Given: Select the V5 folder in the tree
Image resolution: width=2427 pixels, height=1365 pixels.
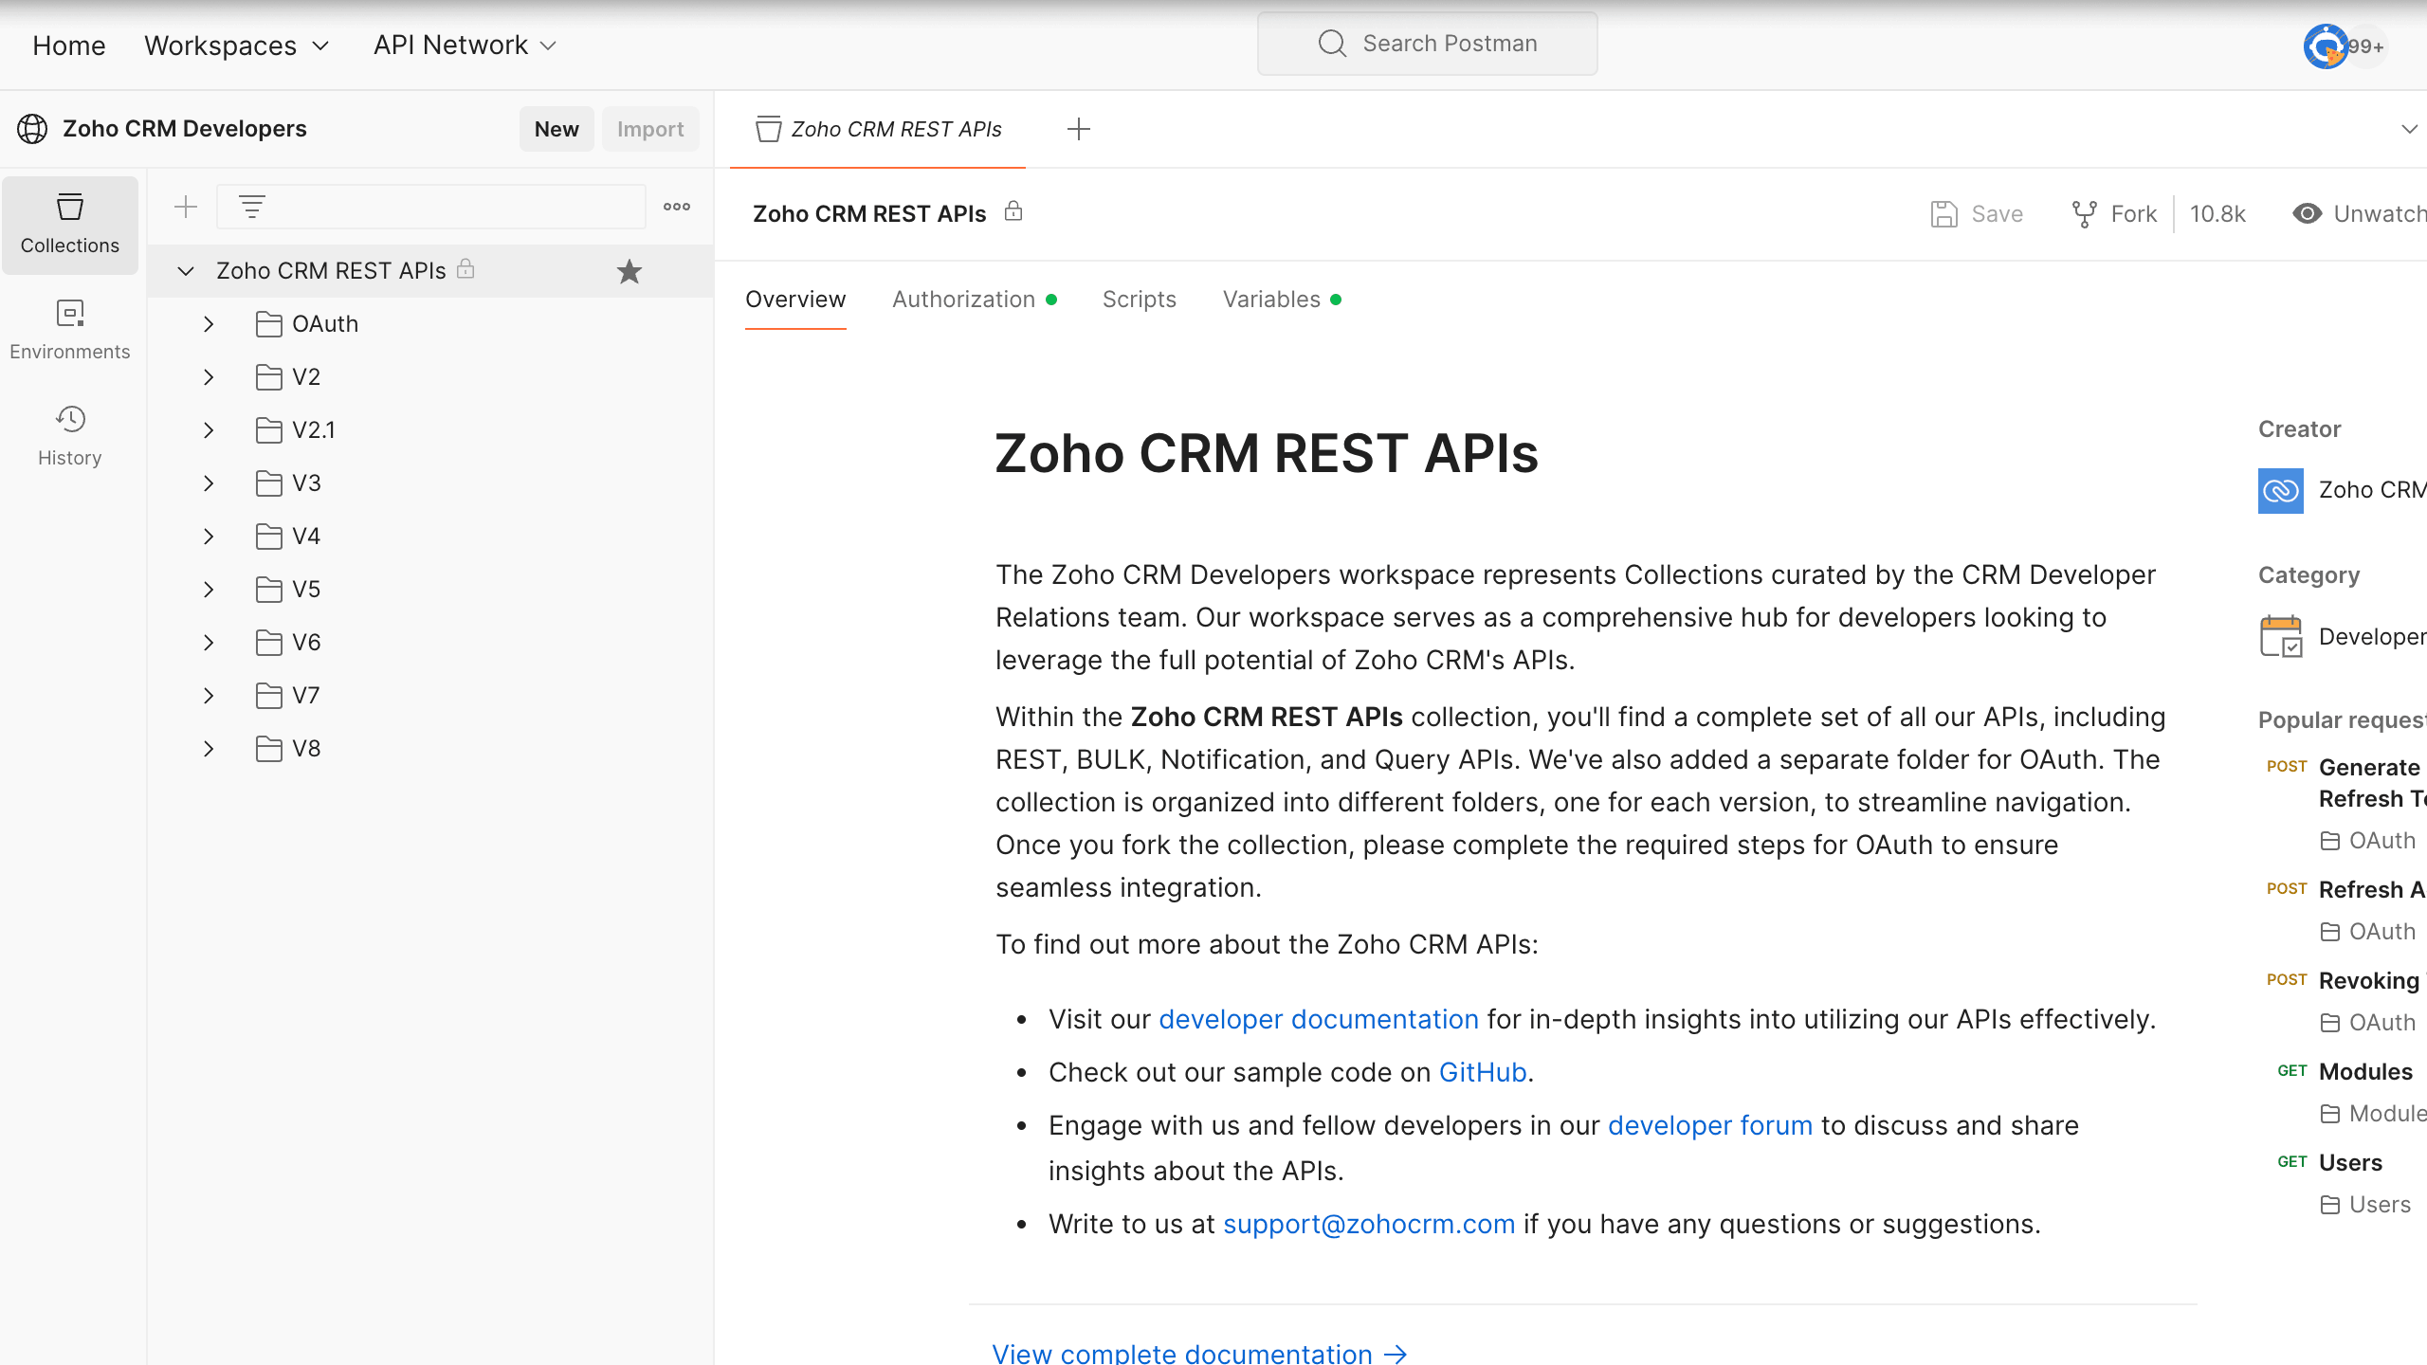Looking at the screenshot, I should tap(306, 590).
